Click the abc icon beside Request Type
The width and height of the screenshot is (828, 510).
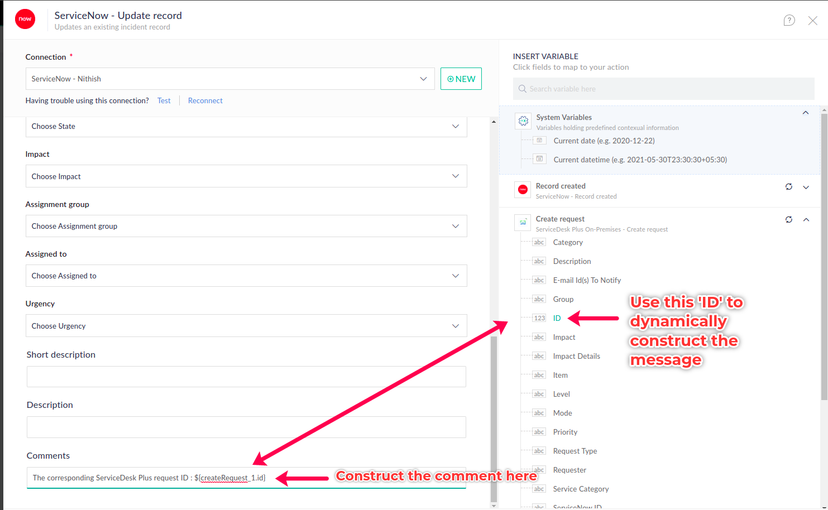pyautogui.click(x=539, y=451)
